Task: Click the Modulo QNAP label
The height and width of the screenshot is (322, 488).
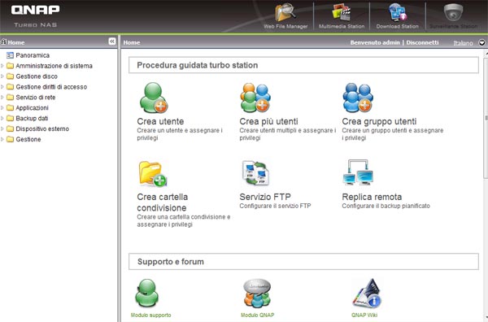Action: click(257, 315)
